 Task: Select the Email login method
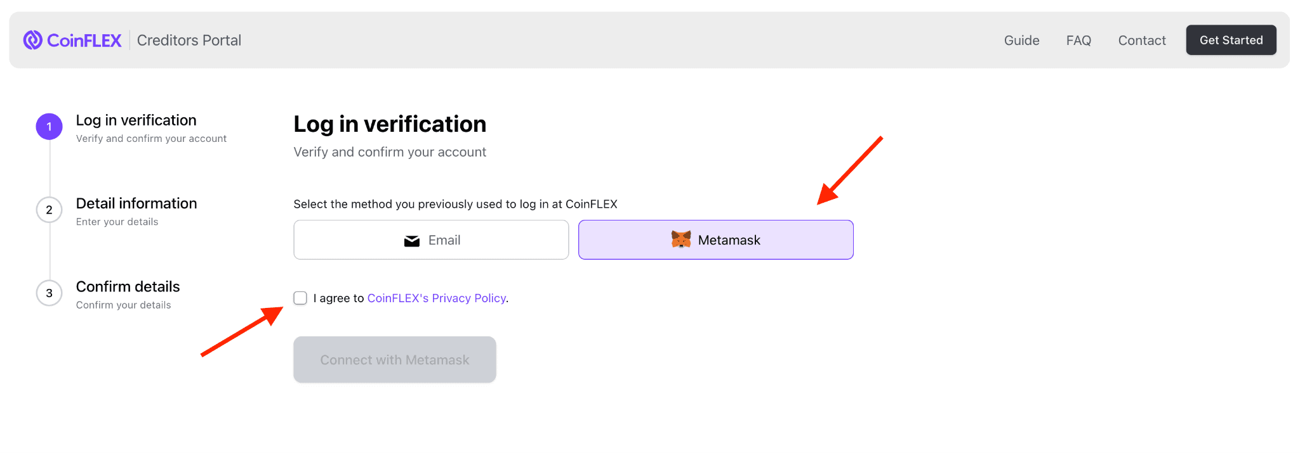click(x=431, y=239)
